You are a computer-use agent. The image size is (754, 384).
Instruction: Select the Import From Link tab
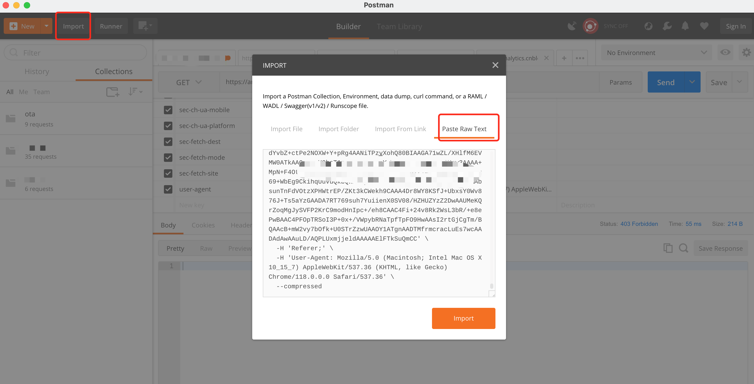tap(401, 129)
